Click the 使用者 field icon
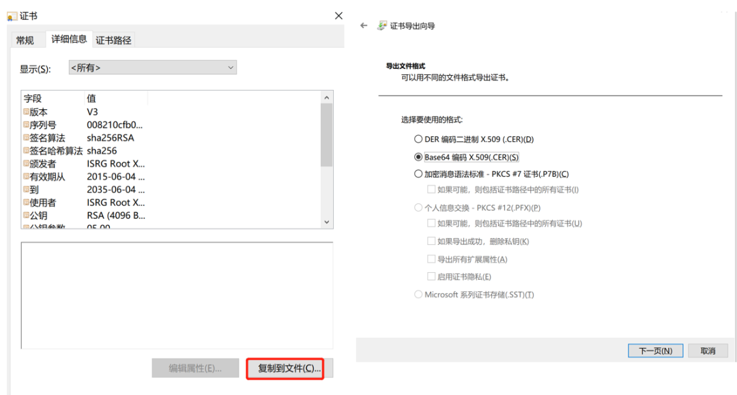This screenshot has height=395, width=737. (x=27, y=203)
